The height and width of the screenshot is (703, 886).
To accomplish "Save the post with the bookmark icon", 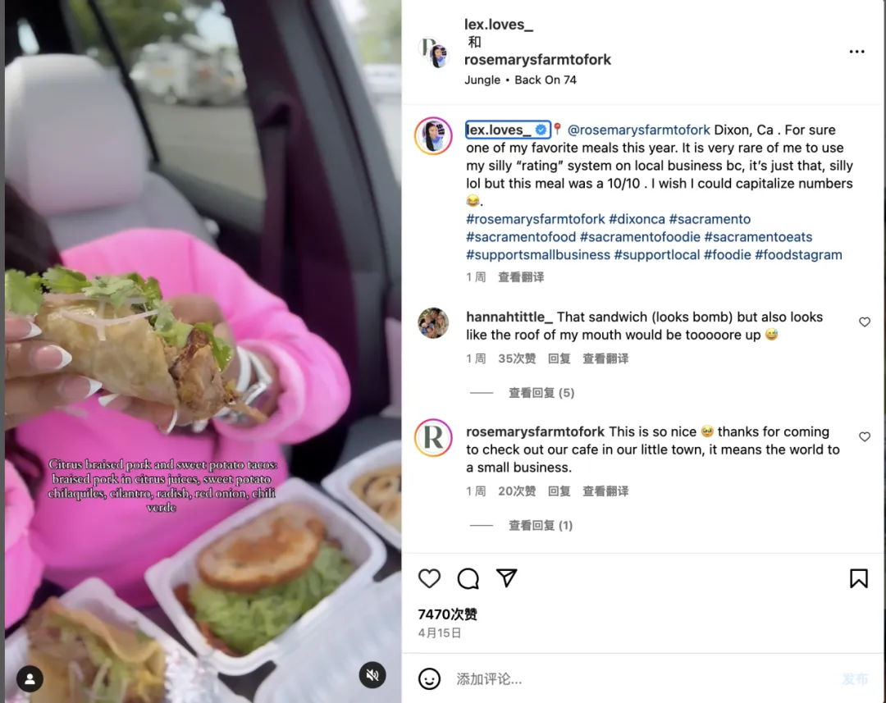I will [x=858, y=578].
